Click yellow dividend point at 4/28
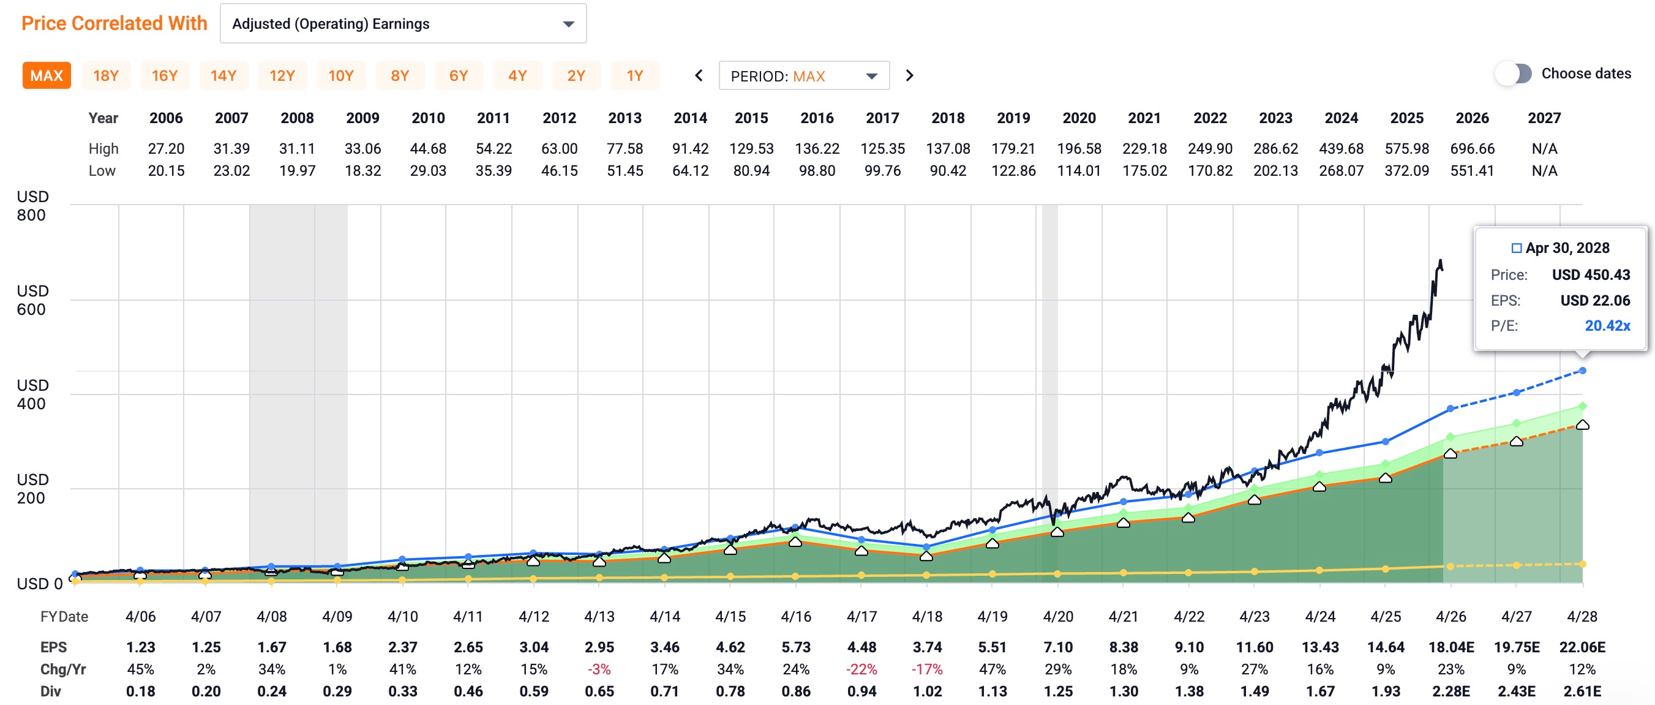The image size is (1655, 705). pos(1582,564)
